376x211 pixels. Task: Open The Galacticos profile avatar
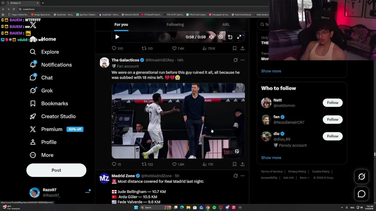pos(104,63)
